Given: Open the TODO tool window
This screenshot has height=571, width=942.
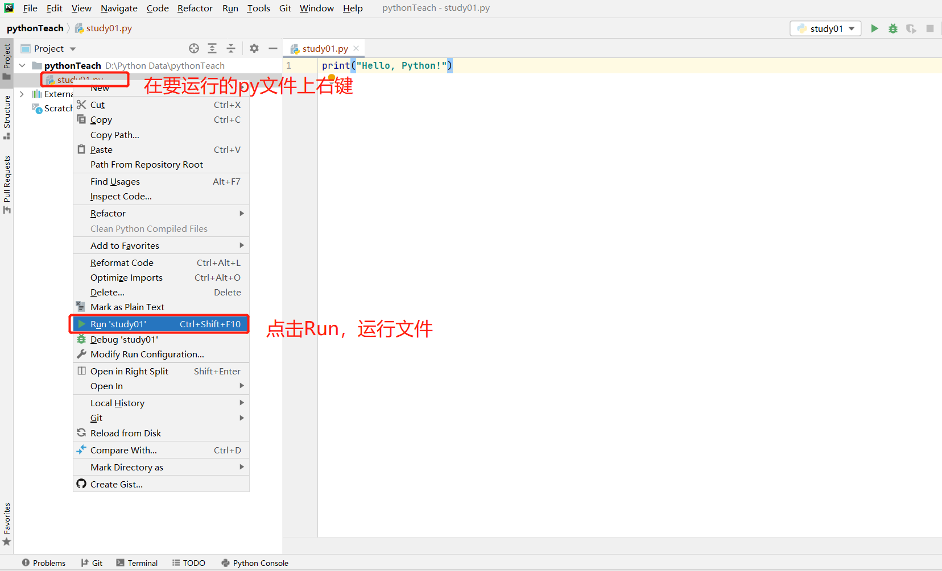Looking at the screenshot, I should 189,563.
